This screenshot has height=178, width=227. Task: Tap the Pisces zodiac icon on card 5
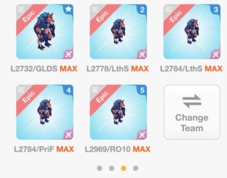tap(142, 135)
